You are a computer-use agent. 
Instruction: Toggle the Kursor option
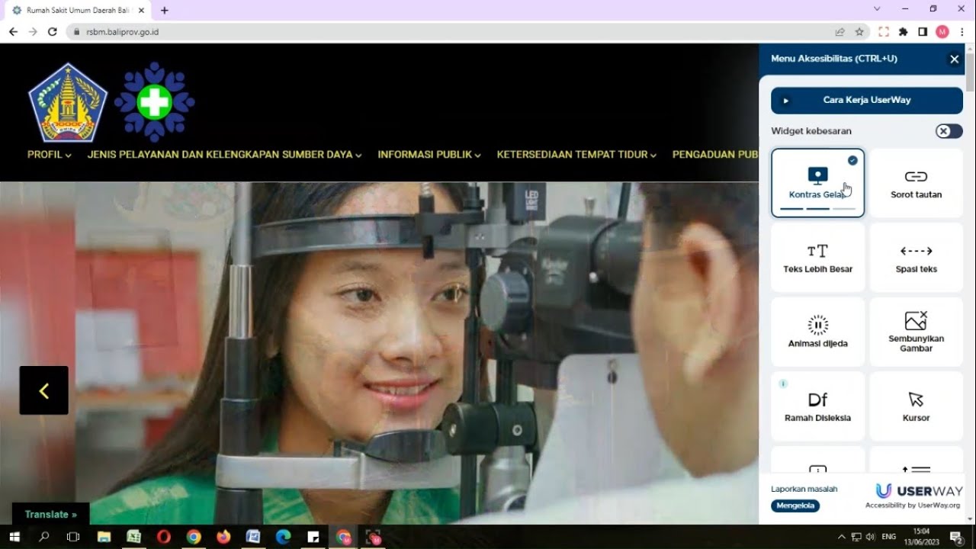[x=916, y=406]
